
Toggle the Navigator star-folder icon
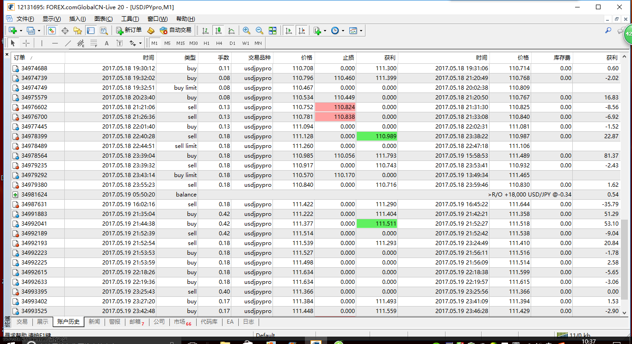point(78,31)
